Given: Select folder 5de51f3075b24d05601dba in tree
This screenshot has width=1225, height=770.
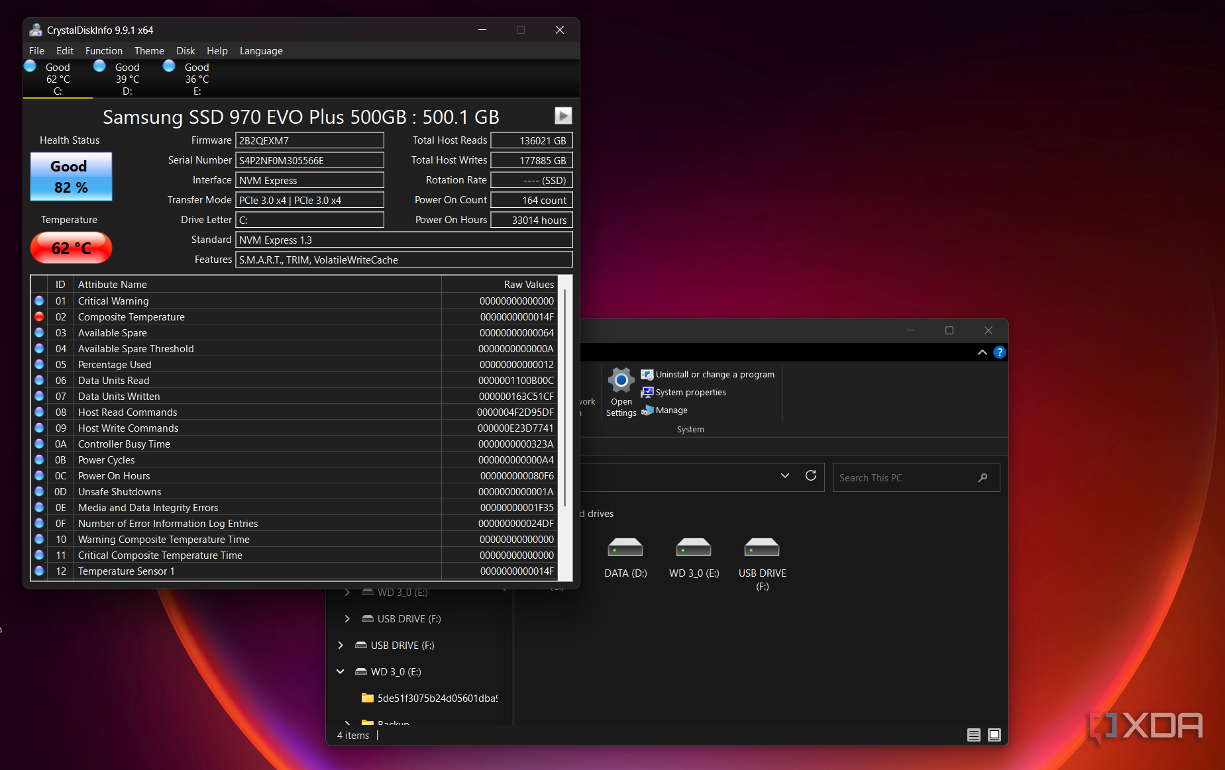Looking at the screenshot, I should [437, 698].
